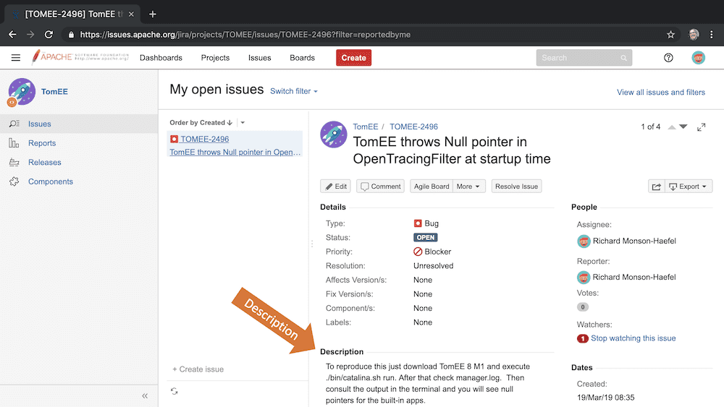Open the Projects menu
Viewport: 724px width, 407px height.
click(215, 58)
